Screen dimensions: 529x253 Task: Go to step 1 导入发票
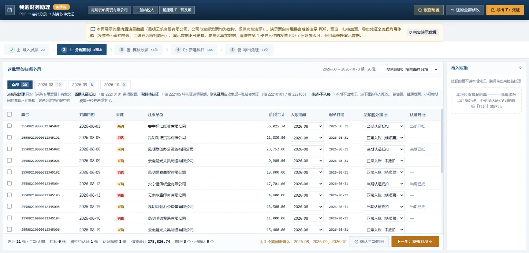coord(27,50)
